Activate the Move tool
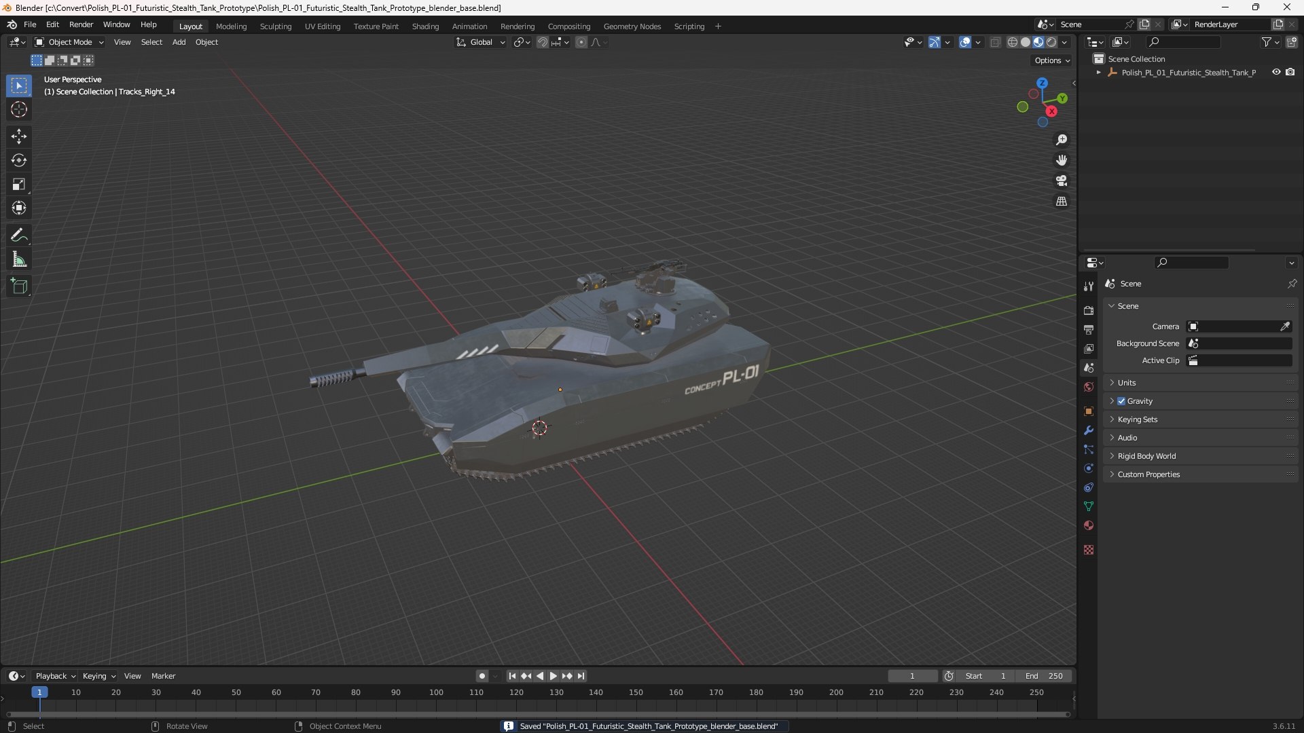Image resolution: width=1304 pixels, height=733 pixels. 19,136
